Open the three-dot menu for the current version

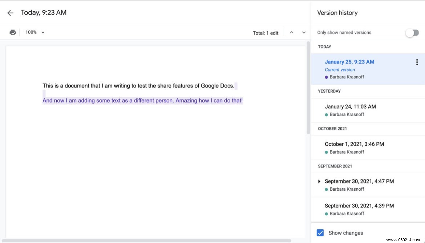(x=417, y=62)
